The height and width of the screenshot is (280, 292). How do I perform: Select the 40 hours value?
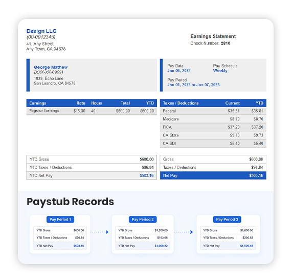point(93,111)
